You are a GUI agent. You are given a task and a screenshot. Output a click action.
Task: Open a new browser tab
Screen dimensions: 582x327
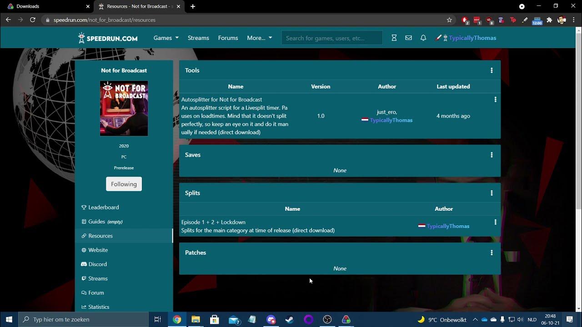(193, 6)
